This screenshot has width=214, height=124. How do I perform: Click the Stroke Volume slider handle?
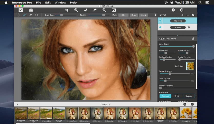click(x=187, y=53)
